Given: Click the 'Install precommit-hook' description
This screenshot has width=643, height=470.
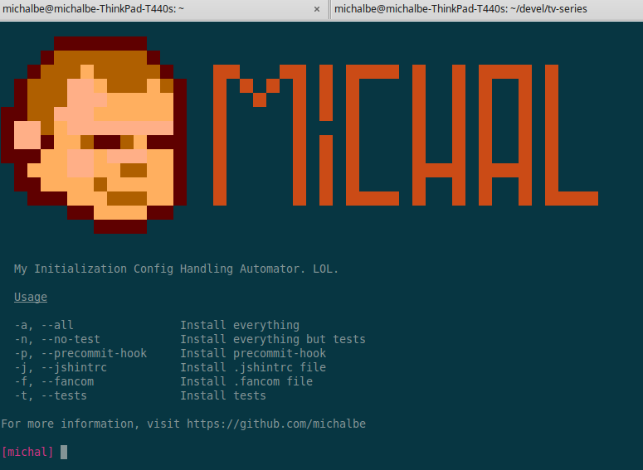Looking at the screenshot, I should pyautogui.click(x=253, y=353).
